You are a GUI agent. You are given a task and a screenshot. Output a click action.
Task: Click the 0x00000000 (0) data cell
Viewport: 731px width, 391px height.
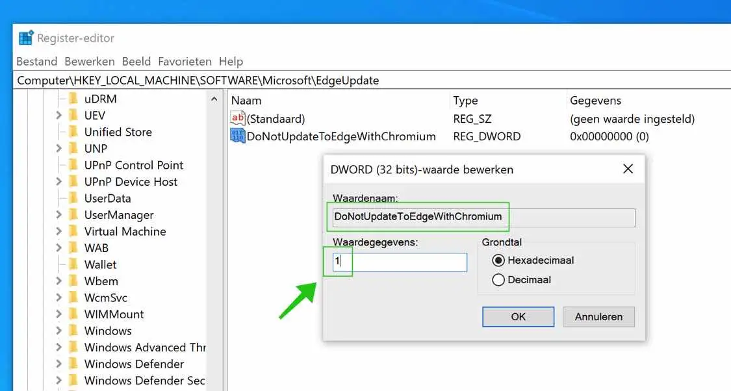[609, 136]
